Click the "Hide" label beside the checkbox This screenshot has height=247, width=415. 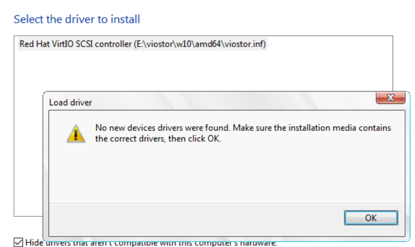(x=34, y=242)
